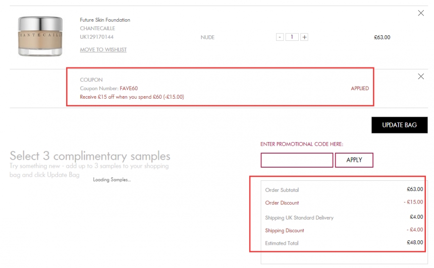
Task: Select the COUPON heading text
Action: (x=91, y=80)
